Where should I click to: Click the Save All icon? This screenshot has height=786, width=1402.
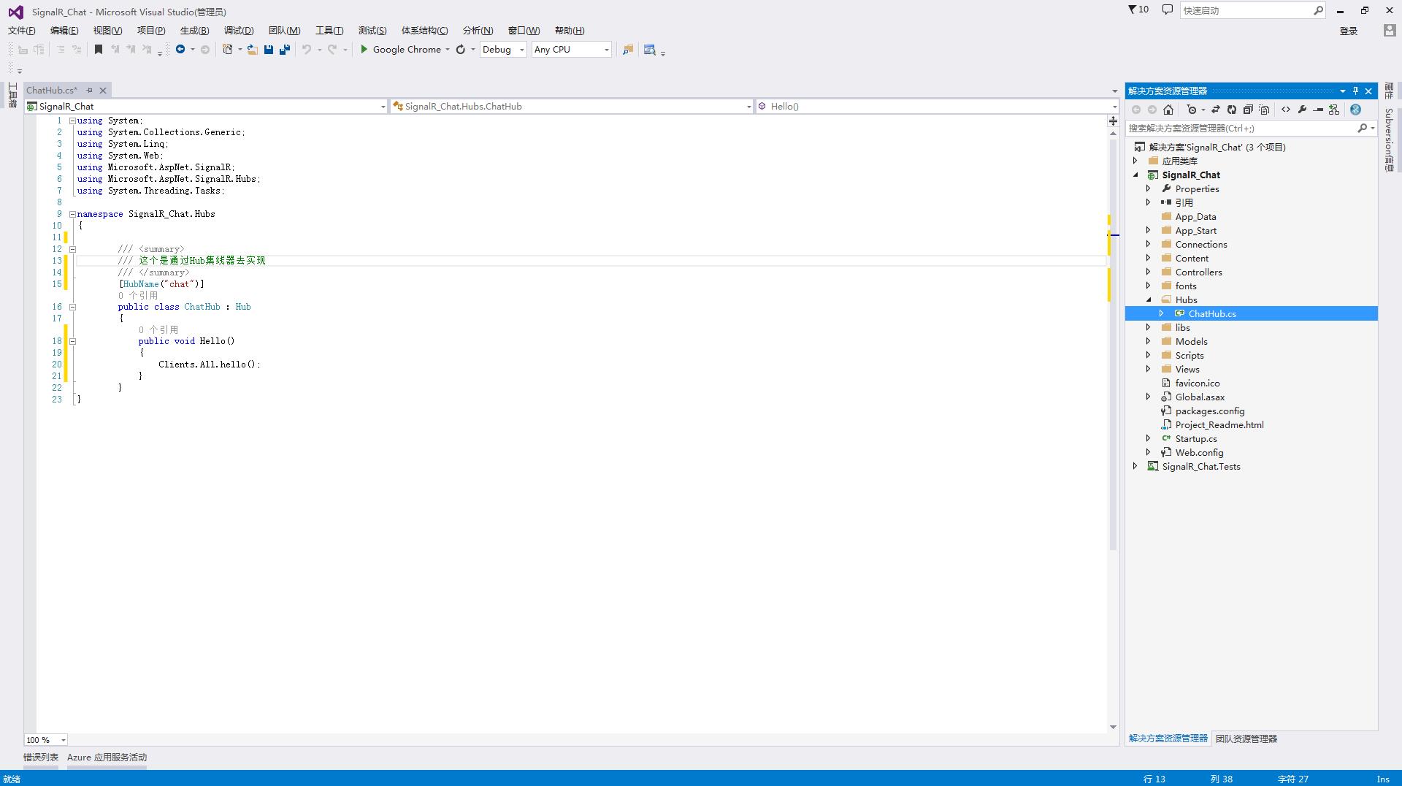click(285, 50)
